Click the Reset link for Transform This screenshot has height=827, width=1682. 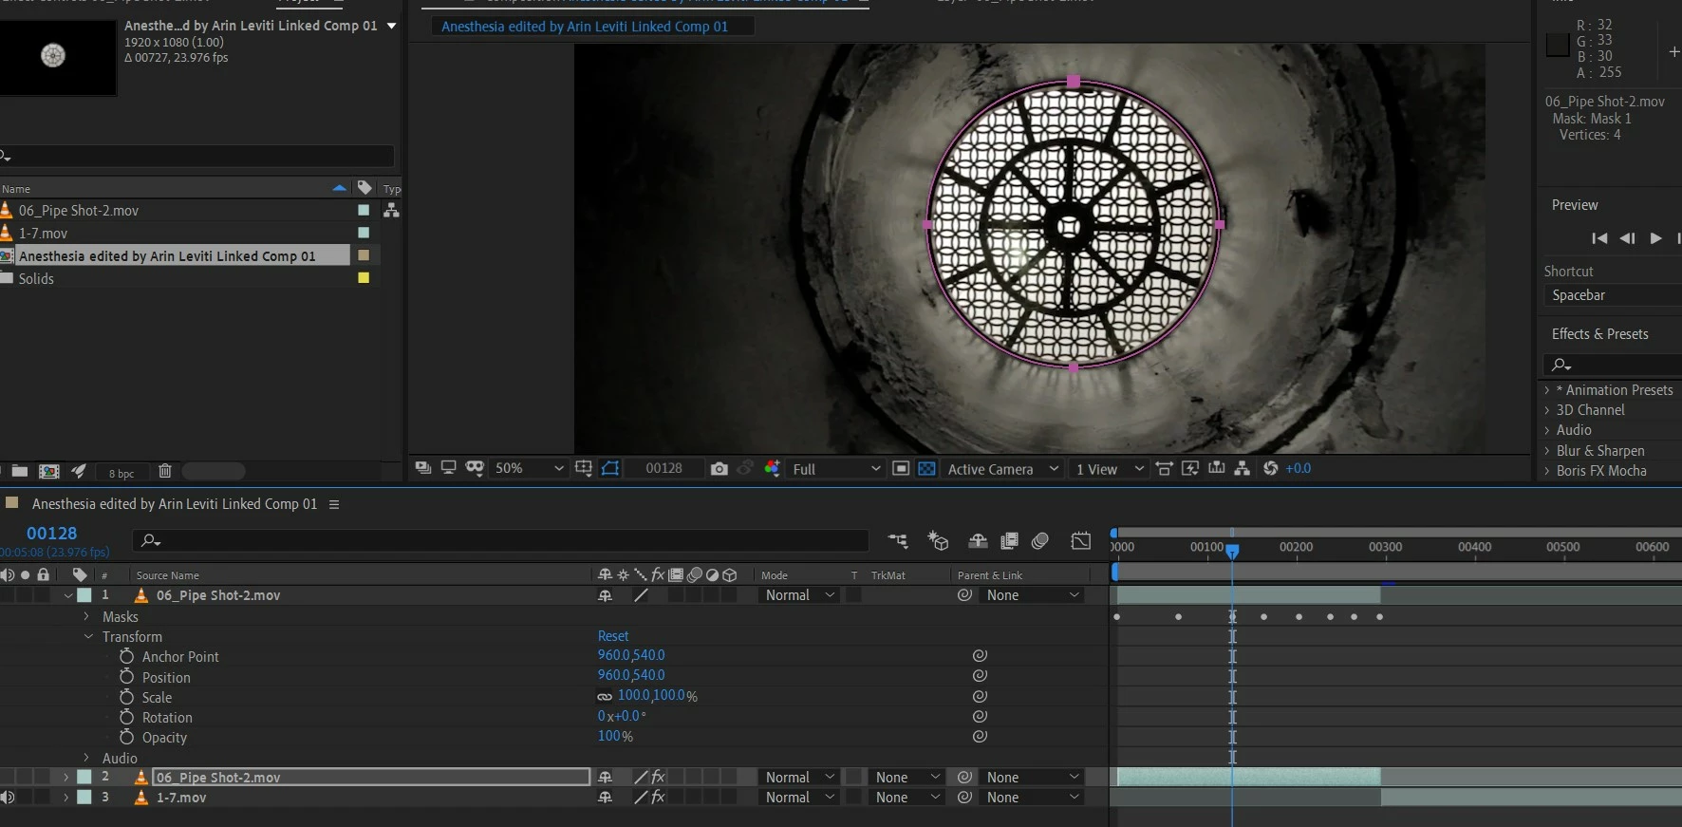pos(613,636)
